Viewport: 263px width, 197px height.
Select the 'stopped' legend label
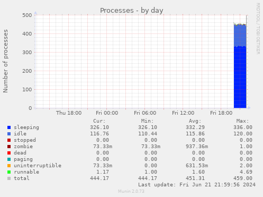[25, 140]
